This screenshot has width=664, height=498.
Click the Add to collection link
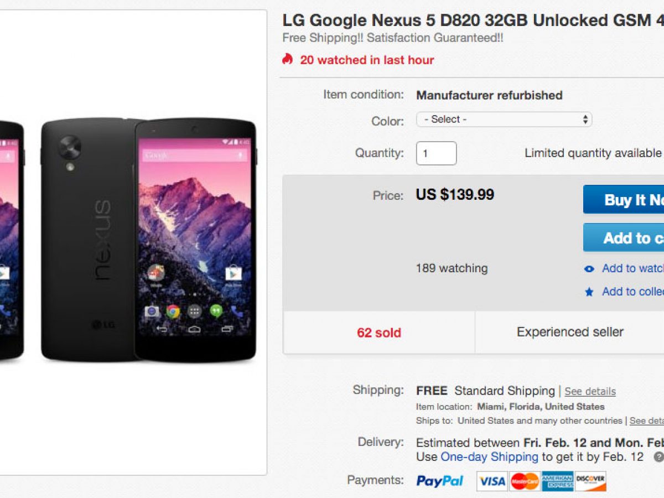(632, 292)
